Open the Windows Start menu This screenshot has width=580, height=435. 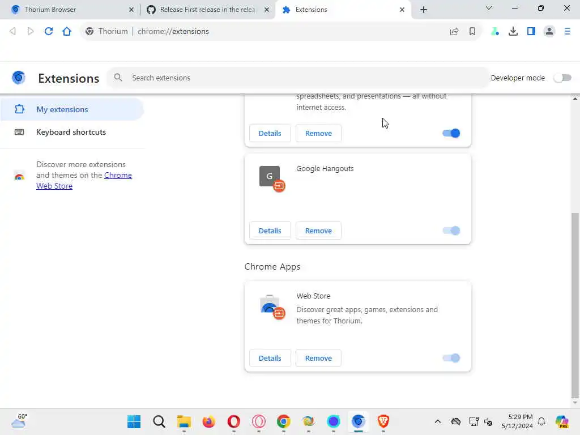[134, 421]
